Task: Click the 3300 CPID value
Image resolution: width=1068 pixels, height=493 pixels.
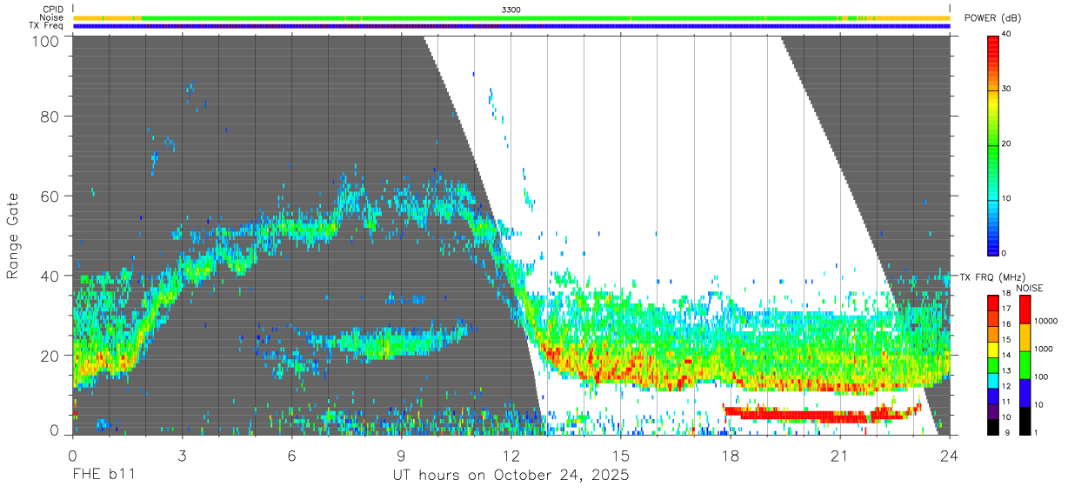Action: pyautogui.click(x=511, y=10)
